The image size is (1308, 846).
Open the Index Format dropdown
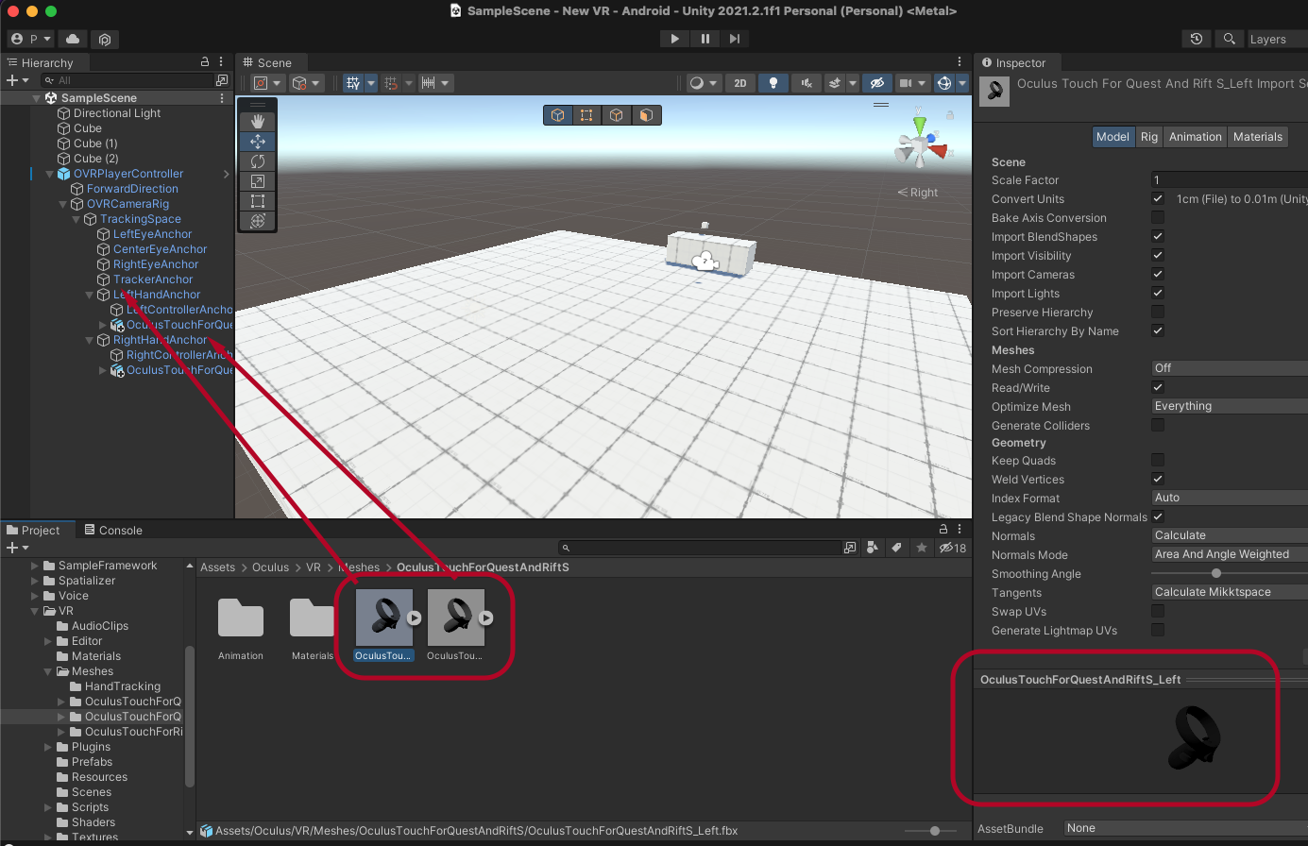tap(1230, 498)
